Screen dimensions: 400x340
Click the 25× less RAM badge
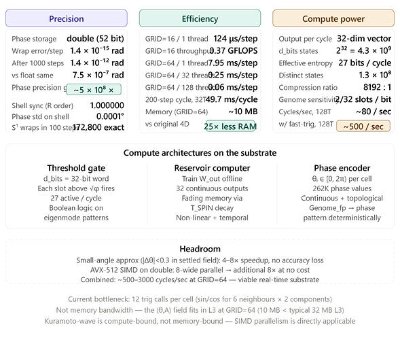230,126
